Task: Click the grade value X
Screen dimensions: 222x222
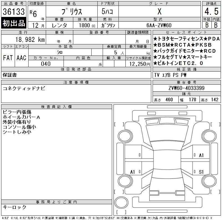Action: coord(159,11)
